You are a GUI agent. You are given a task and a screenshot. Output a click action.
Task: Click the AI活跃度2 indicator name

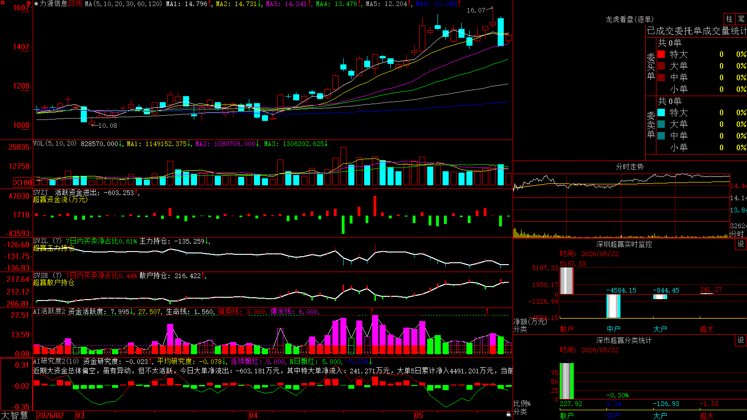[49, 311]
